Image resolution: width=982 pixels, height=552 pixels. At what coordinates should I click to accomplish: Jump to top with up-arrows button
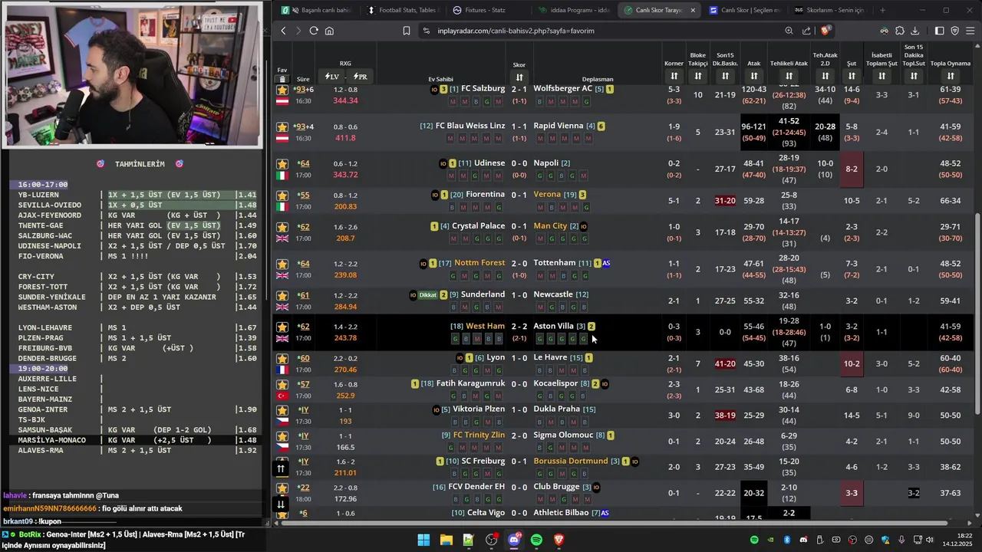281,468
